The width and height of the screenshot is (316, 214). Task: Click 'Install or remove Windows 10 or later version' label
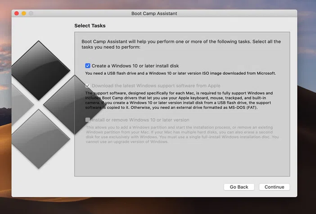(140, 120)
